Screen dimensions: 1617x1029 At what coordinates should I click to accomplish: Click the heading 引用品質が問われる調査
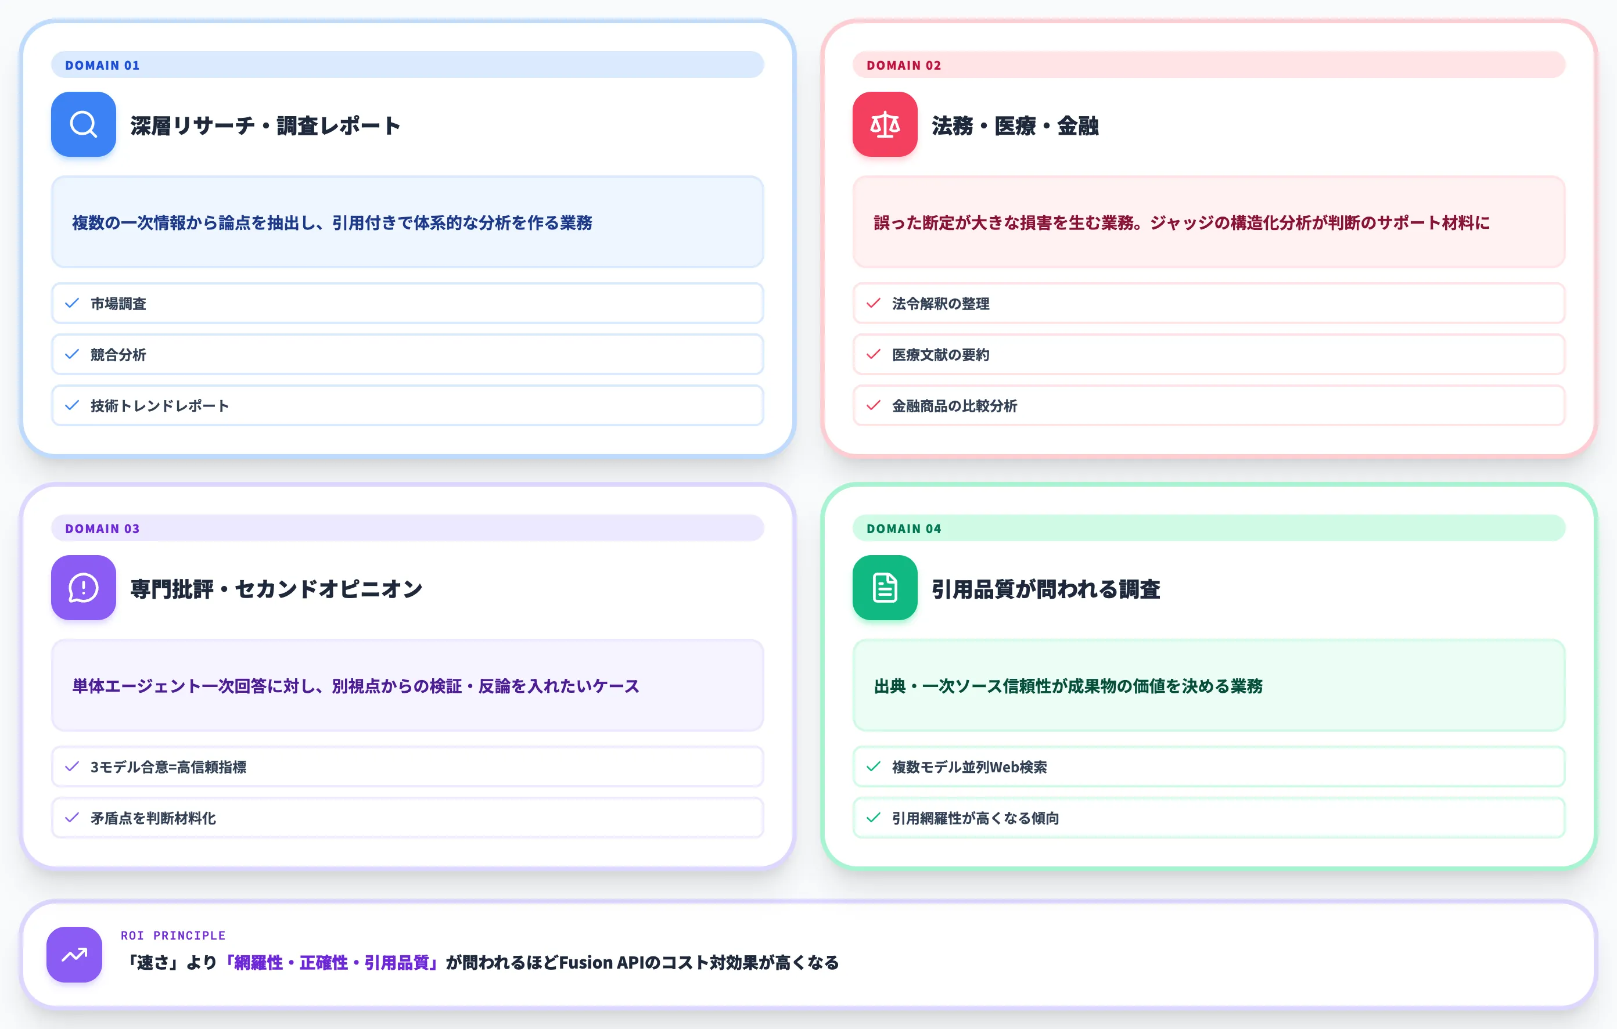click(x=1045, y=589)
